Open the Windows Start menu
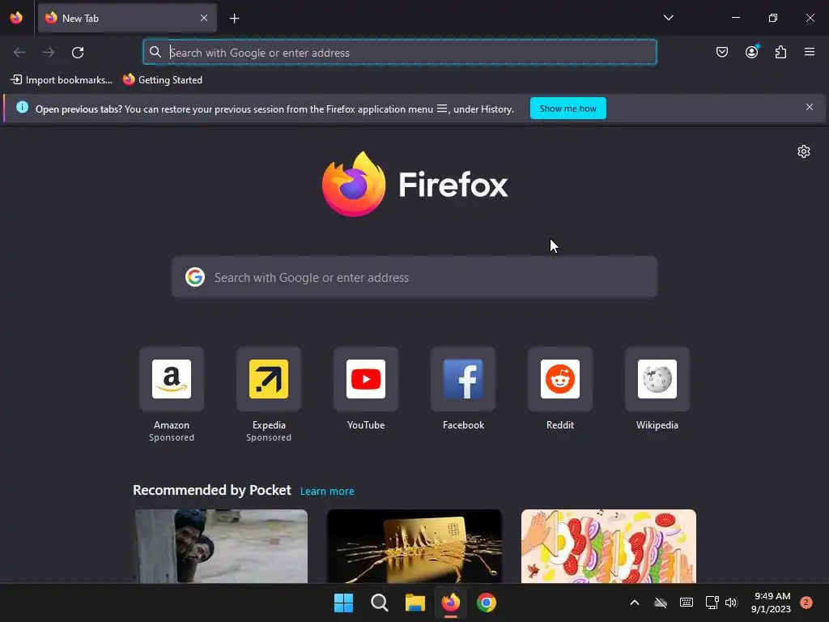This screenshot has height=622, width=829. [343, 603]
